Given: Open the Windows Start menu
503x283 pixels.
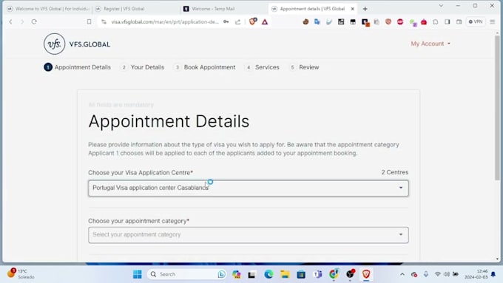Looking at the screenshot, I should click(x=138, y=274).
